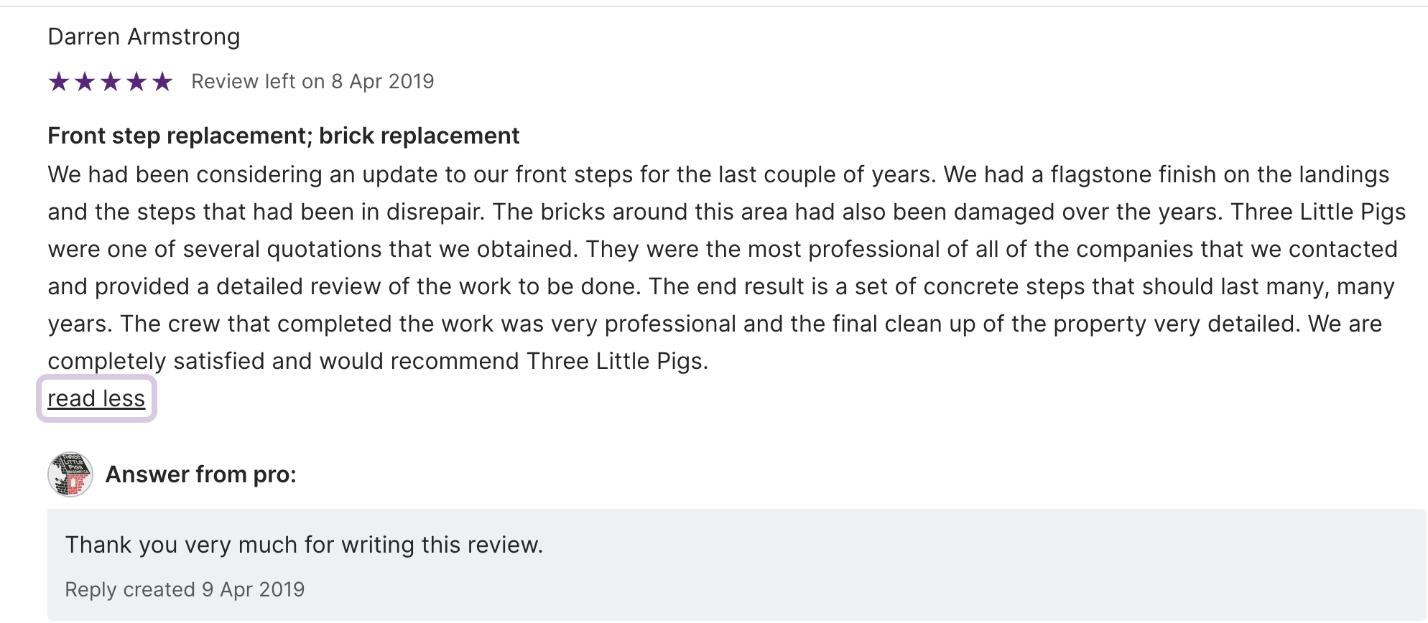Click the fifth purple rating star
The height and width of the screenshot is (623, 1428).
[x=162, y=82]
